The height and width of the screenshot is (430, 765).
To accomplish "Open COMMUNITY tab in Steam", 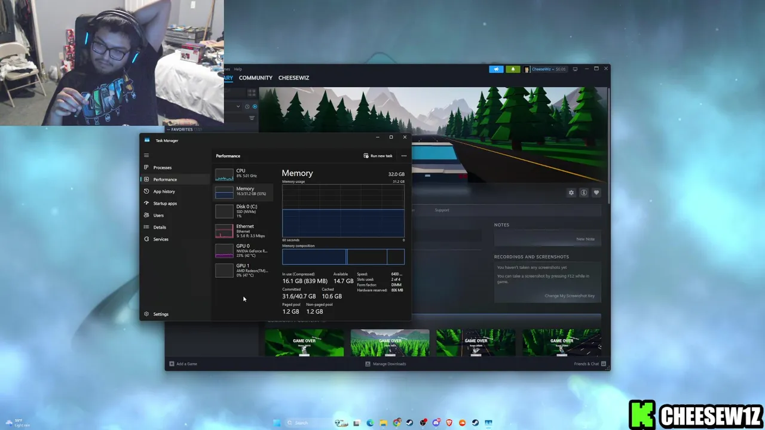I will [255, 78].
